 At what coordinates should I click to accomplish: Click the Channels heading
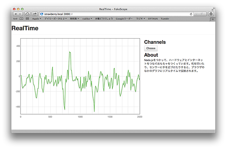point(155,42)
